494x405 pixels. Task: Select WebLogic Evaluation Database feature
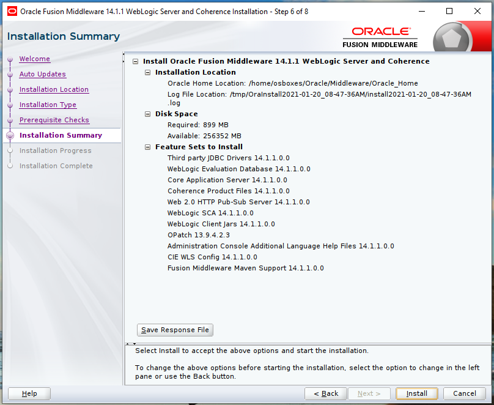coord(239,169)
